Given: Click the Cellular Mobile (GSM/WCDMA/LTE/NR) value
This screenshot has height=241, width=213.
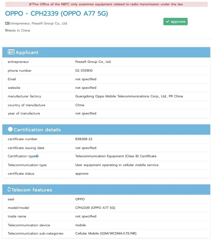Looking at the screenshot, I should pyautogui.click(x=106, y=233).
